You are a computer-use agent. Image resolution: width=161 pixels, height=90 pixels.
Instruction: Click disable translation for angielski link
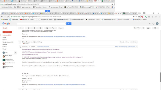[125, 47]
